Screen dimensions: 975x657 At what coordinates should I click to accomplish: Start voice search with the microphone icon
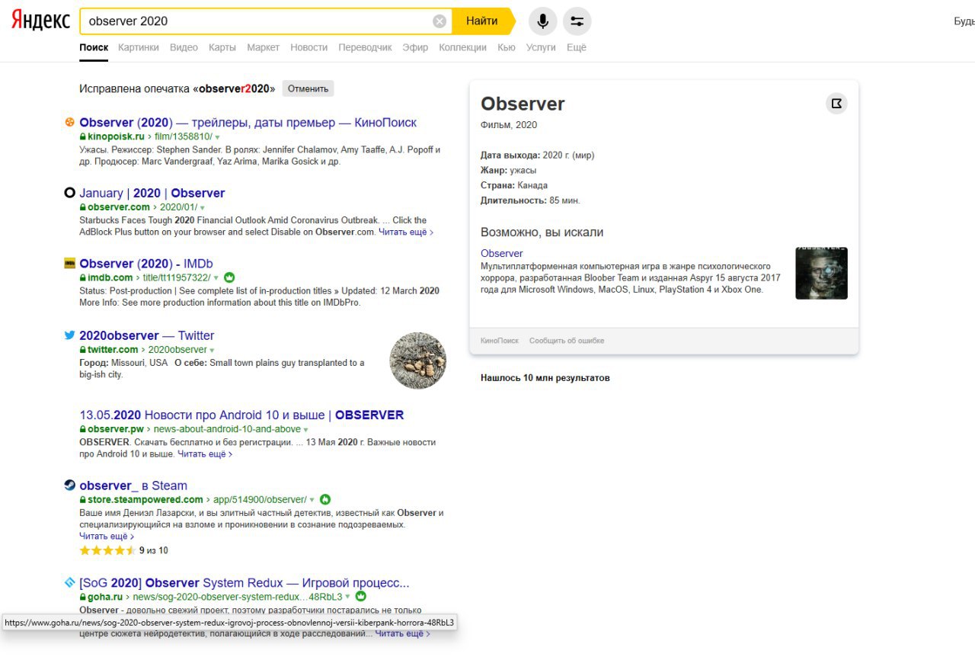point(542,21)
